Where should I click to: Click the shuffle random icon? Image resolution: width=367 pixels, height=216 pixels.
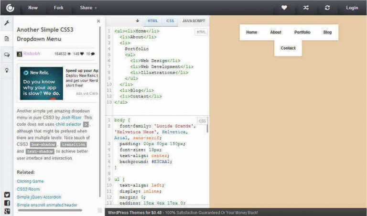click(306, 8)
